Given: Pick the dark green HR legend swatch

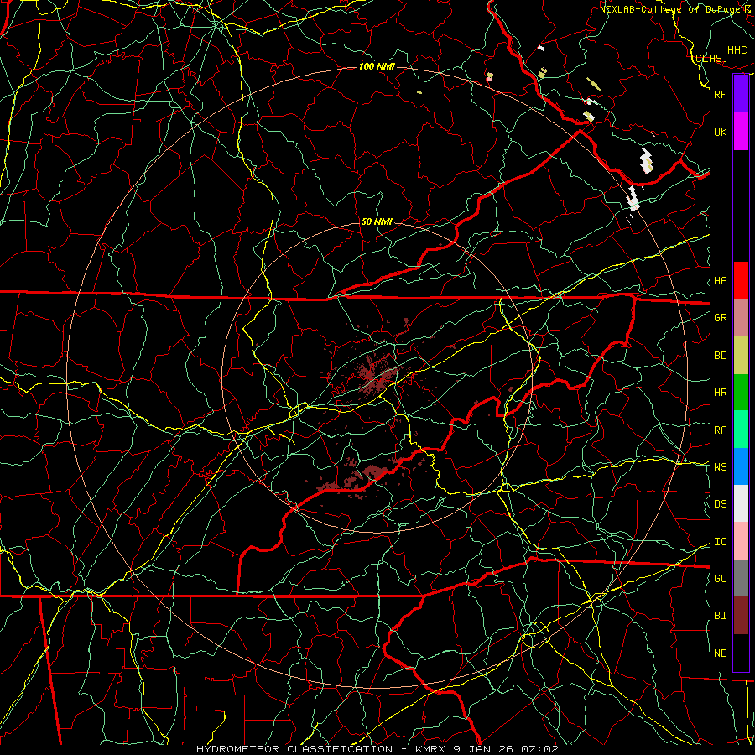Looking at the screenshot, I should click(741, 393).
